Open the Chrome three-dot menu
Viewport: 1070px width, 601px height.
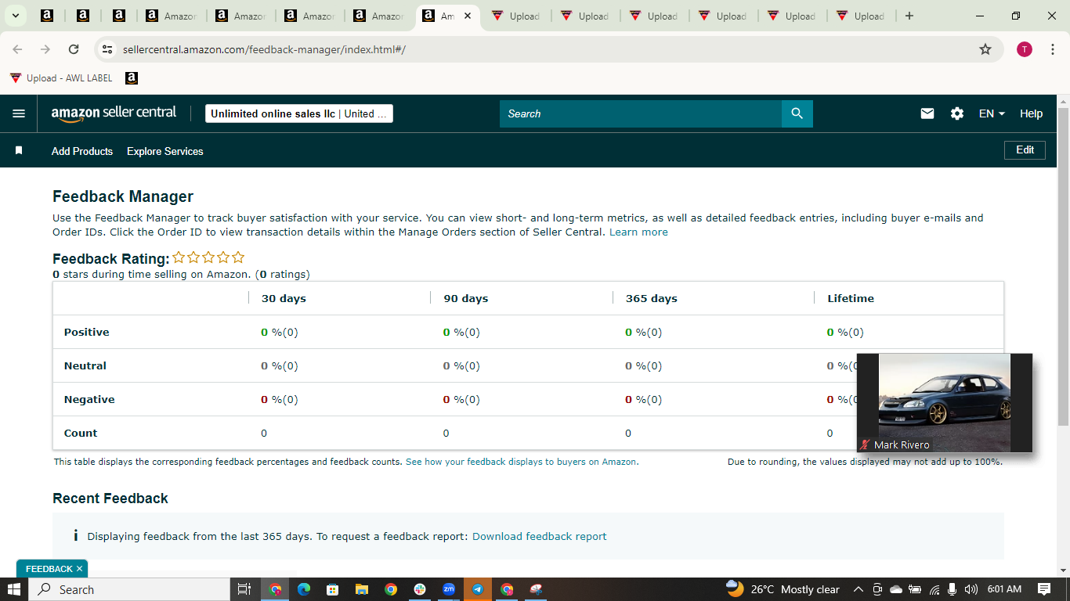pos(1053,49)
